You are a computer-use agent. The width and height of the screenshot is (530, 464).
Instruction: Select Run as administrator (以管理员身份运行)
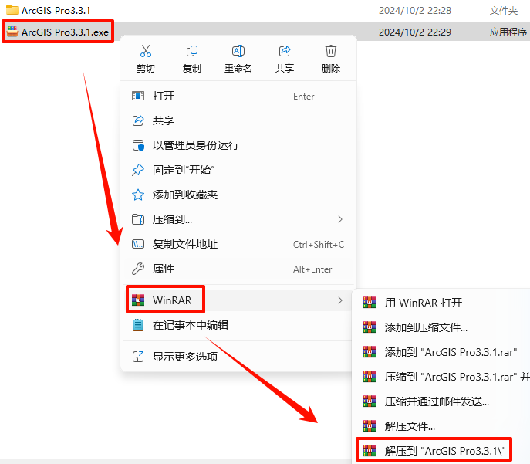pos(238,145)
